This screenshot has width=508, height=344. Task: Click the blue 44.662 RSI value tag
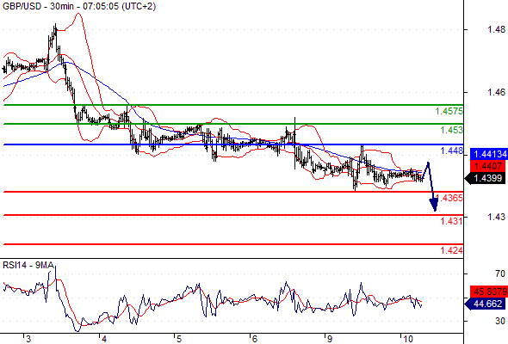tap(485, 304)
